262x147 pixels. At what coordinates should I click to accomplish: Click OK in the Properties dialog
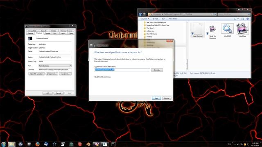pyautogui.click(x=47, y=93)
